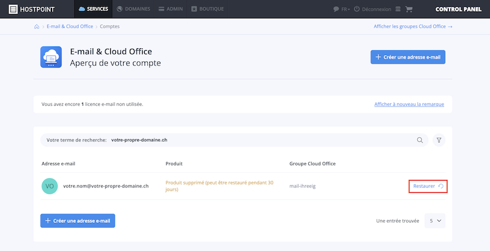The image size is (490, 251).
Task: Click Restaurer to restore the account
Action: point(428,186)
